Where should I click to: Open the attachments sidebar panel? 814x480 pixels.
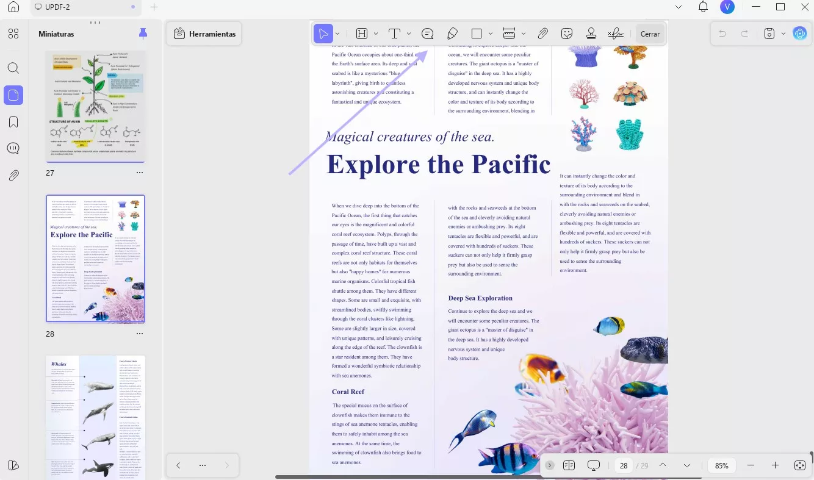point(13,176)
